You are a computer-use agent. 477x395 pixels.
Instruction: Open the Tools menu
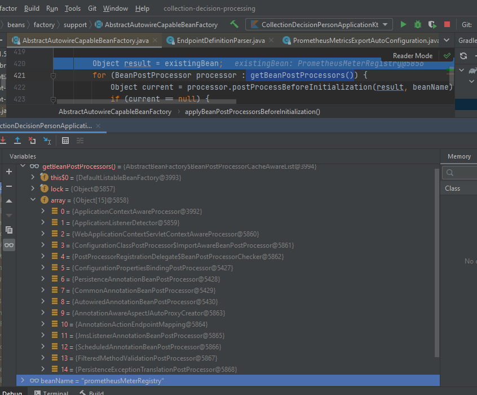click(72, 8)
